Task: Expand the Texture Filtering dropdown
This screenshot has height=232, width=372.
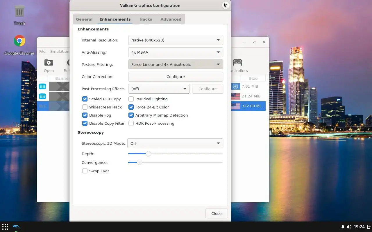Action: (176, 64)
